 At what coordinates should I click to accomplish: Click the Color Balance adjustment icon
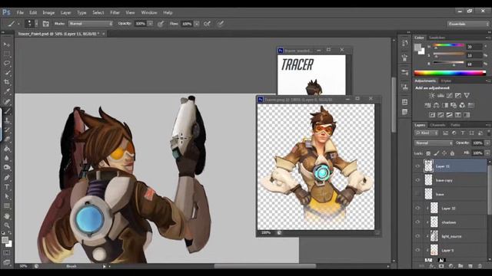436,105
